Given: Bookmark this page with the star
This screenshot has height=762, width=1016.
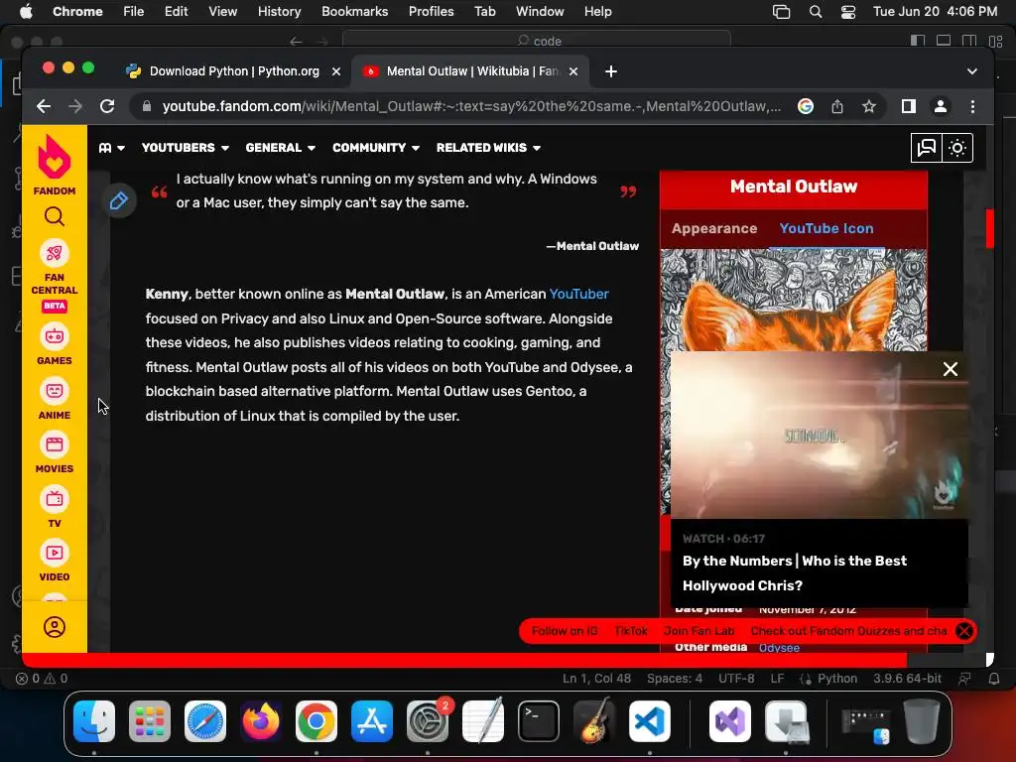Looking at the screenshot, I should [x=869, y=106].
